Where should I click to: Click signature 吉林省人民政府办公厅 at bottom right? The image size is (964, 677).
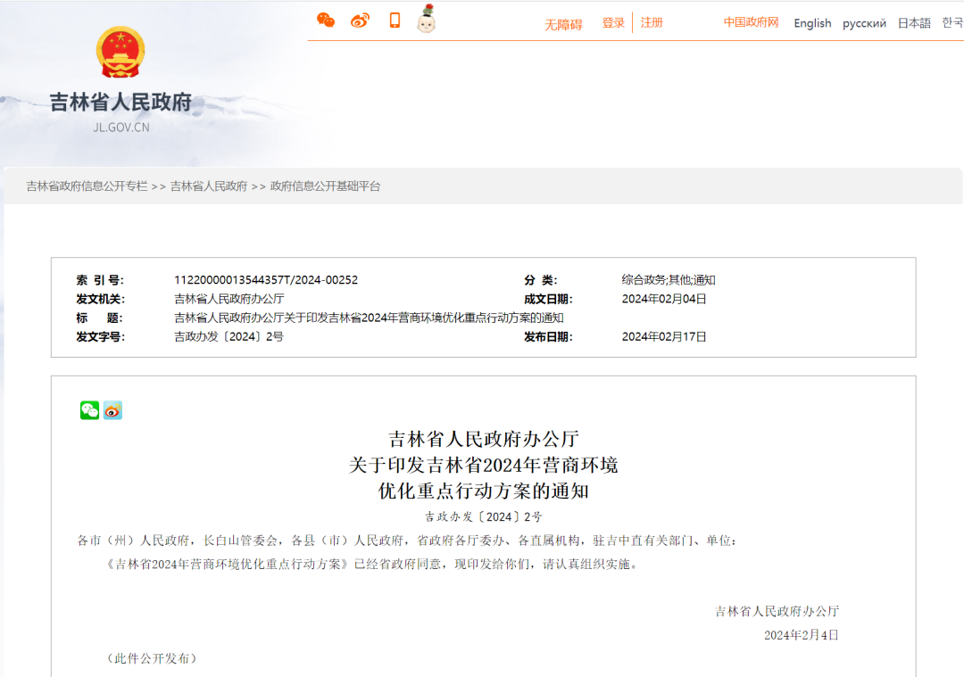click(x=777, y=611)
